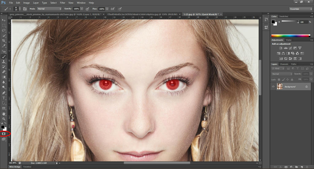The height and width of the screenshot is (169, 314).
Task: Click the K slider in Color panel
Action: pos(290,21)
